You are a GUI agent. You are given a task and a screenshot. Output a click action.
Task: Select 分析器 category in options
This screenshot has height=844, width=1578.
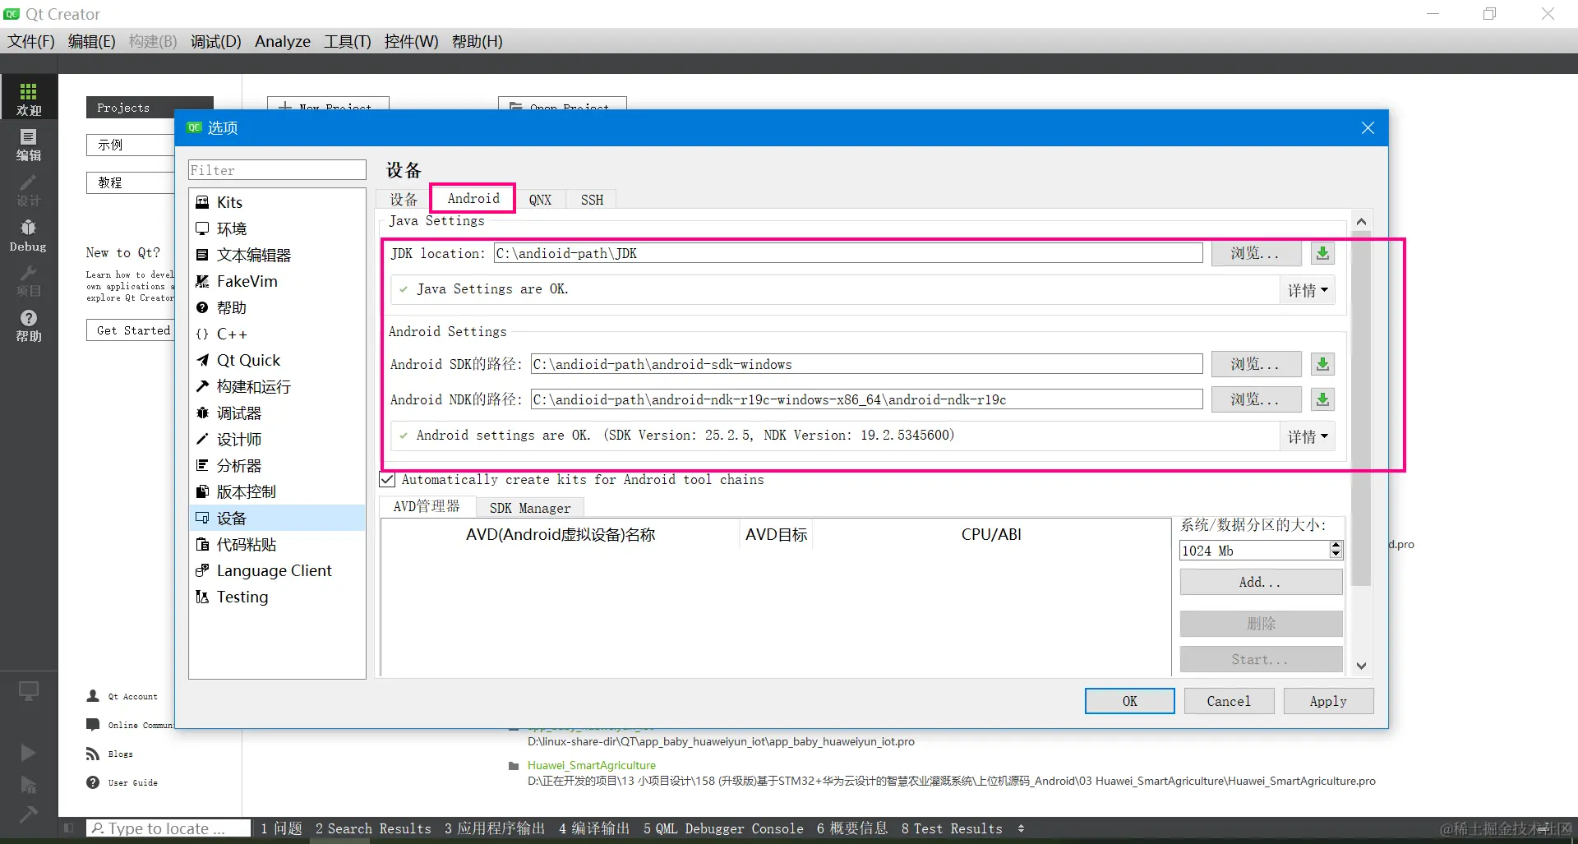tap(277, 465)
